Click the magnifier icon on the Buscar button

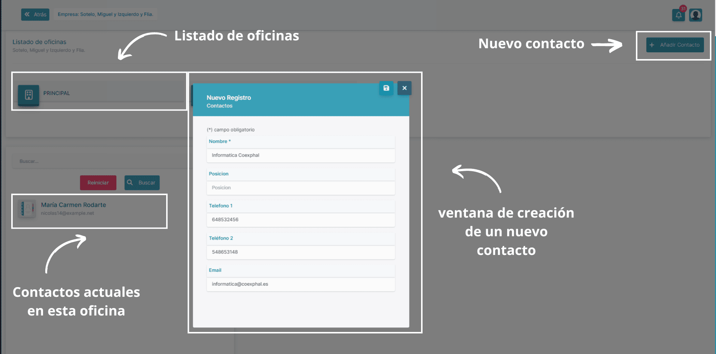click(130, 182)
